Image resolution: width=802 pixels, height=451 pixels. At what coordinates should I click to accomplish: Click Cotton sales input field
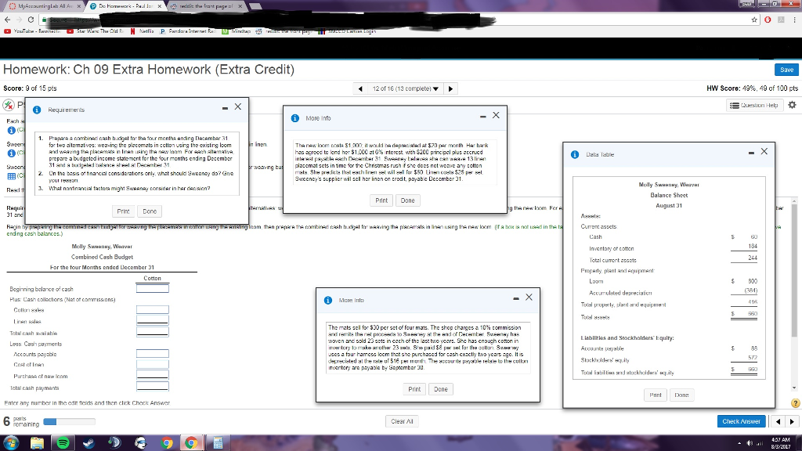pyautogui.click(x=153, y=310)
